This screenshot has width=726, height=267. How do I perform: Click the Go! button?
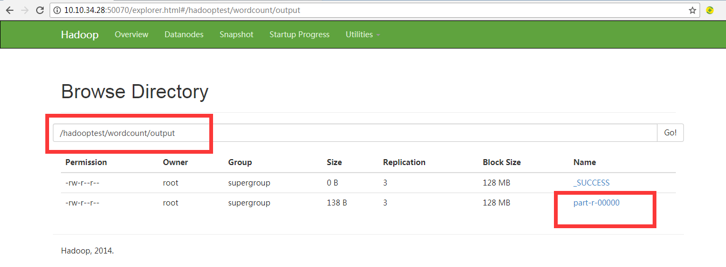pos(670,133)
